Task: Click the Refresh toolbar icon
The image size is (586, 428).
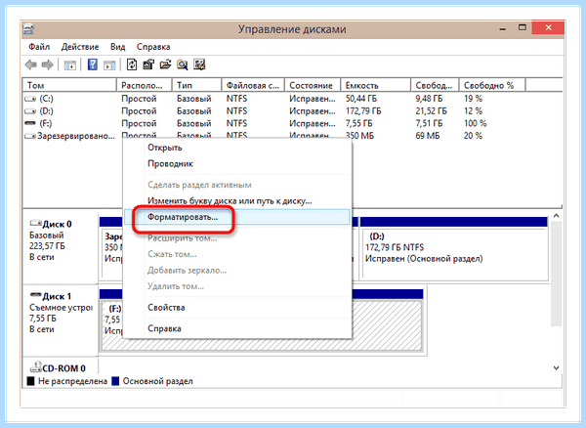Action: (x=132, y=64)
